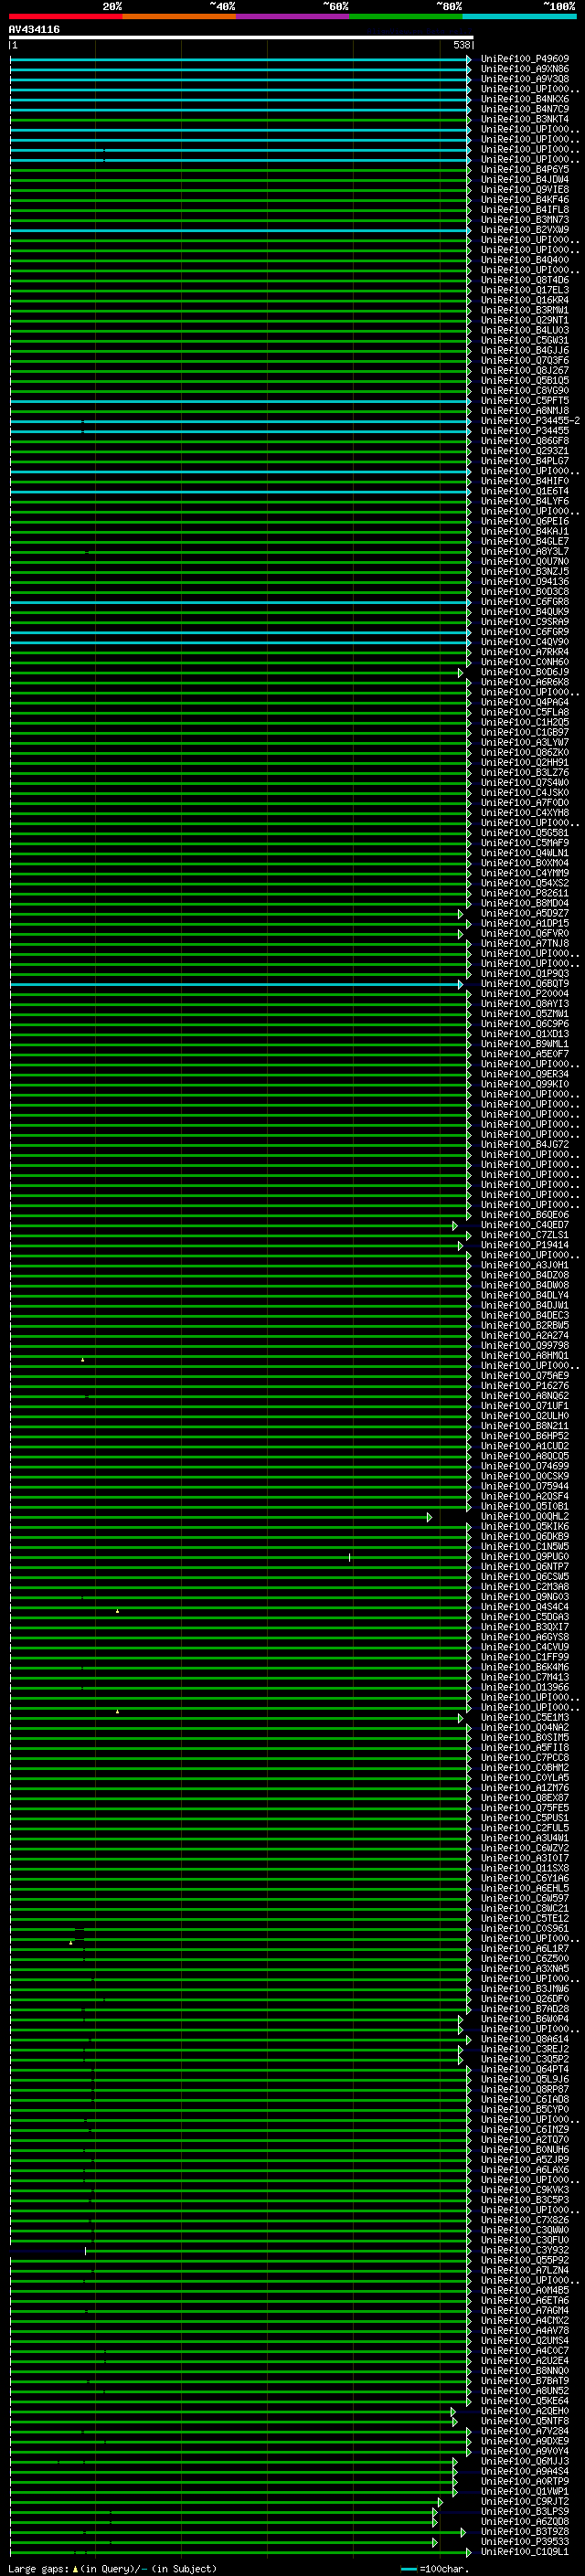Select the UniRef100_A7RKR4 label

click(524, 652)
